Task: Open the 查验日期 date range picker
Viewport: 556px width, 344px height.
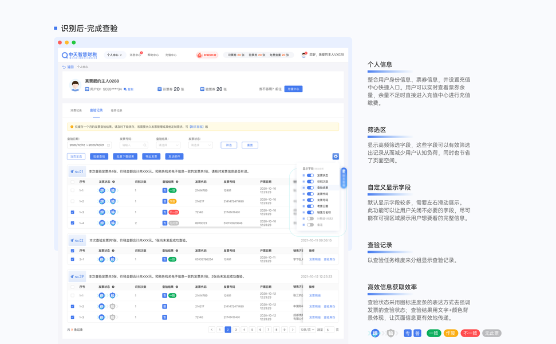Action: 89,145
